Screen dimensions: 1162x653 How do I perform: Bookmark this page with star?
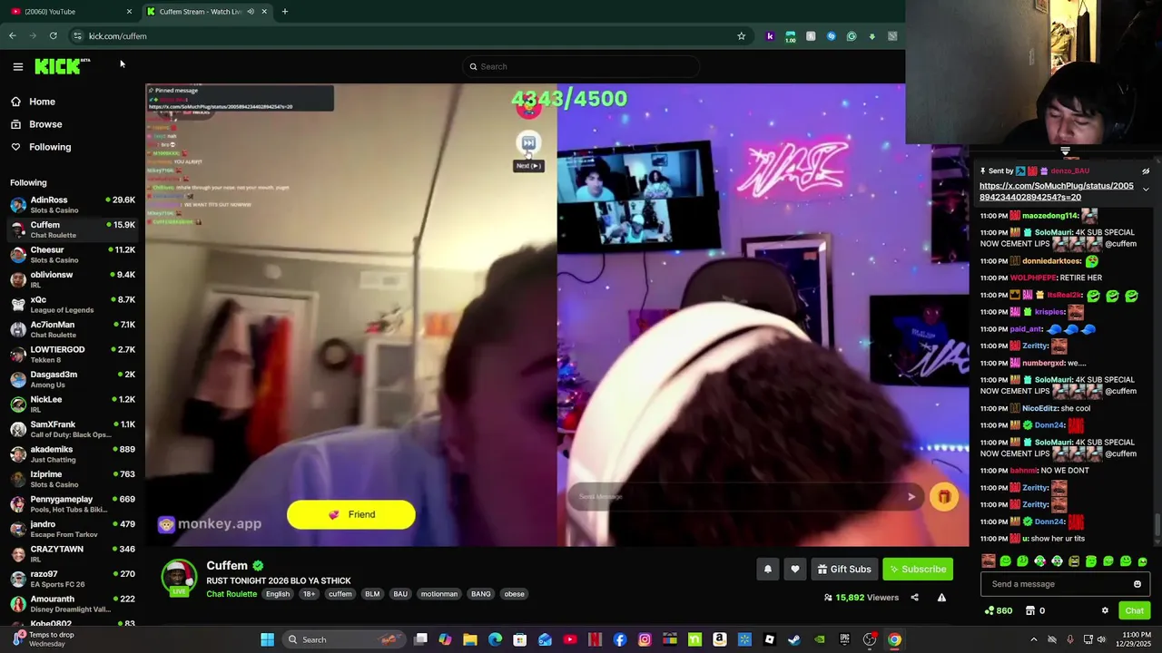coord(741,36)
